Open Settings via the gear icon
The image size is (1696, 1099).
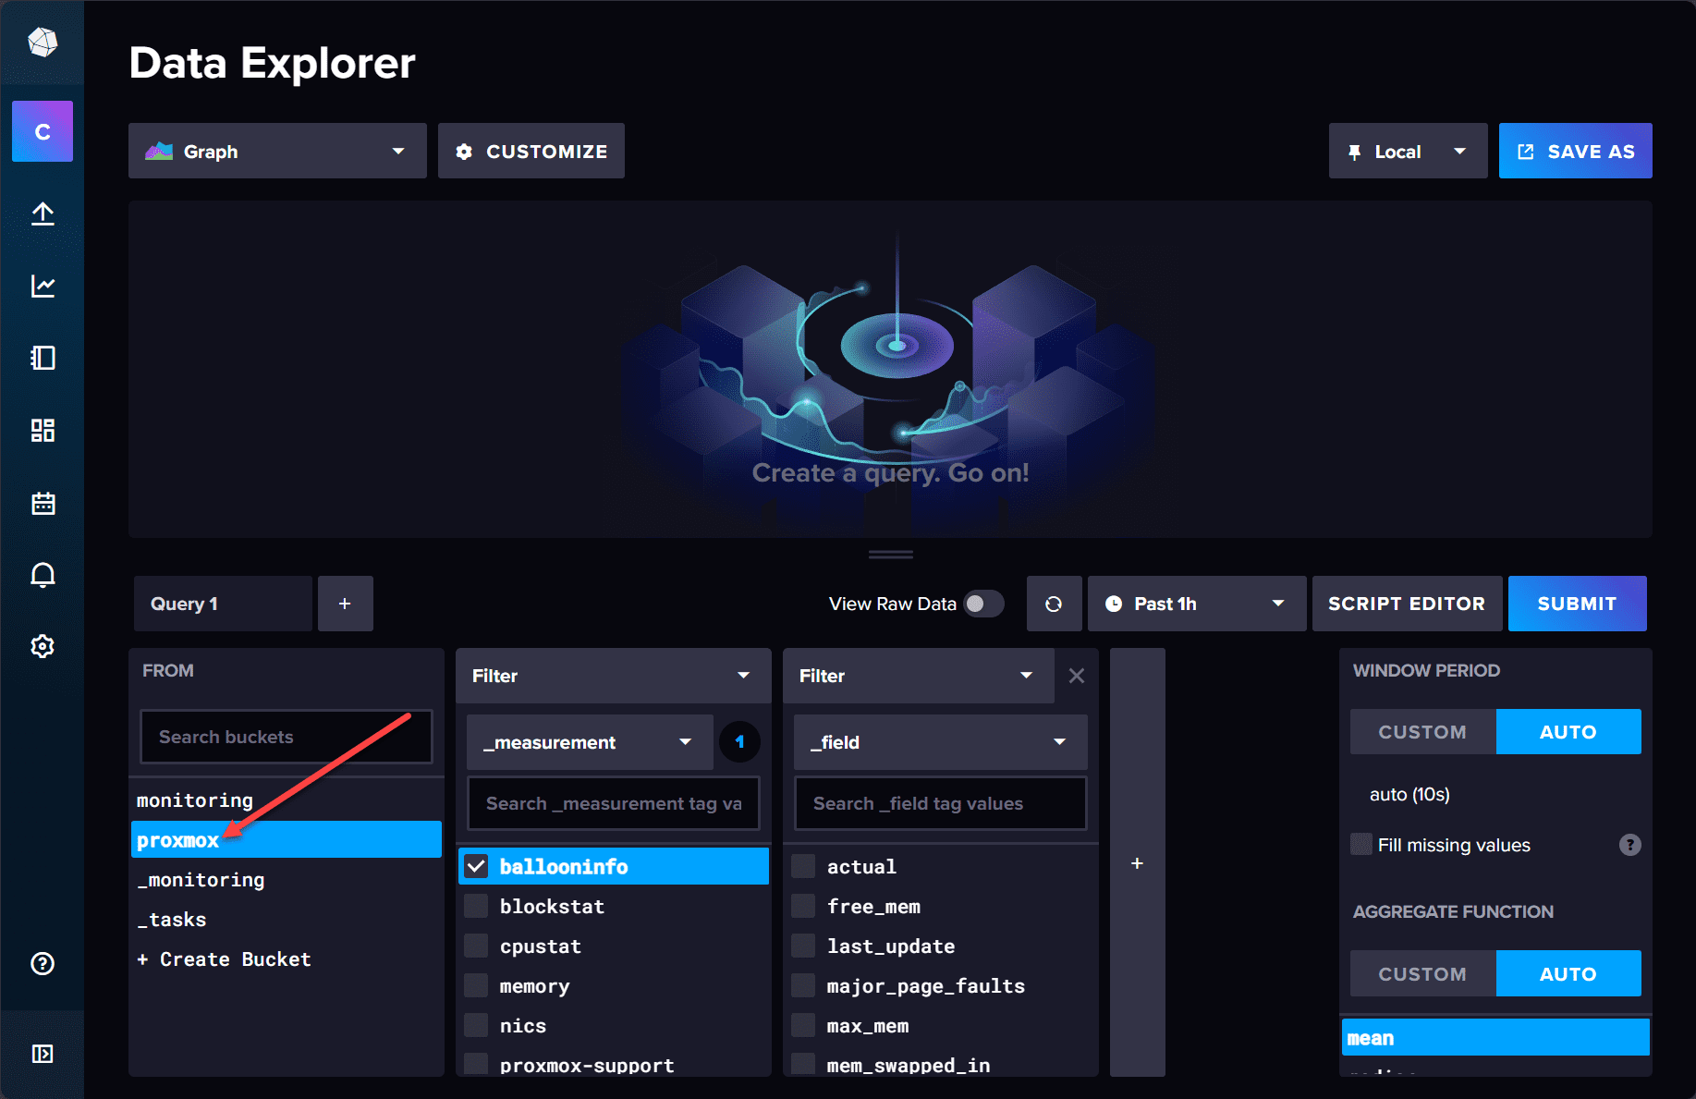pos(42,646)
